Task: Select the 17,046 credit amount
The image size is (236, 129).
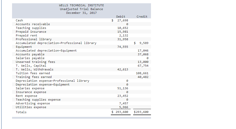Action: click(143, 51)
